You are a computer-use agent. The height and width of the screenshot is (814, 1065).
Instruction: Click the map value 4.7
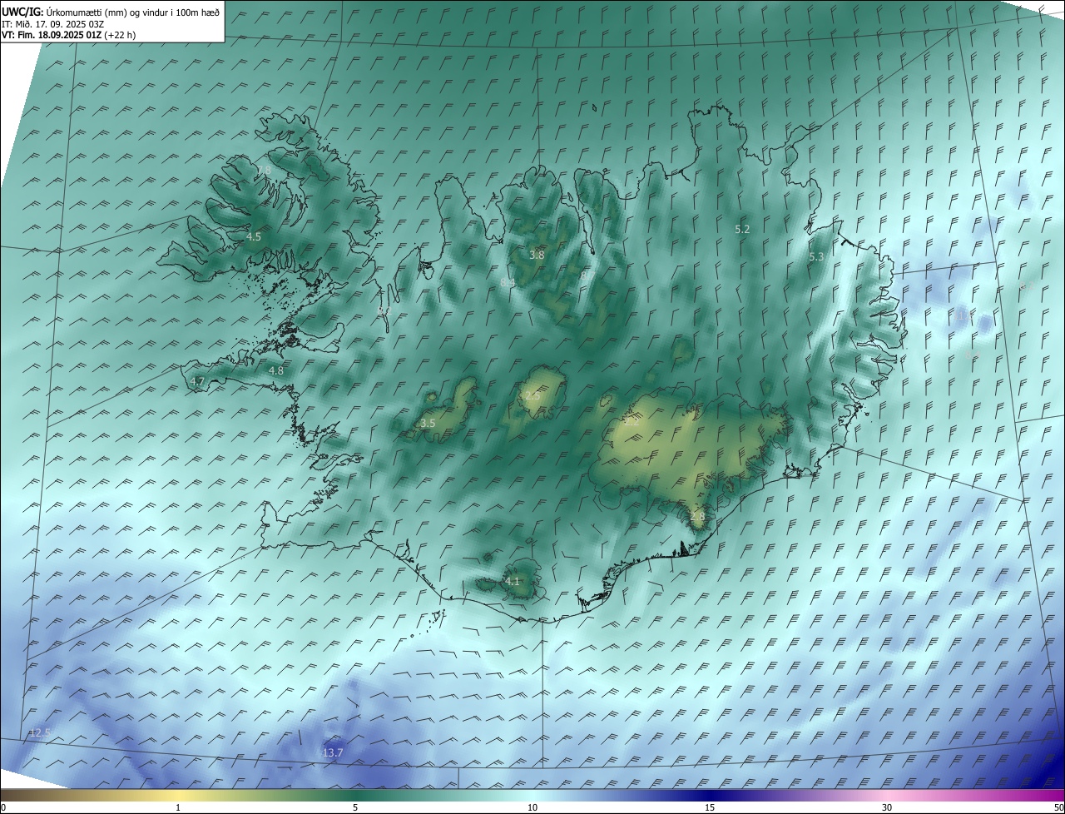[197, 381]
